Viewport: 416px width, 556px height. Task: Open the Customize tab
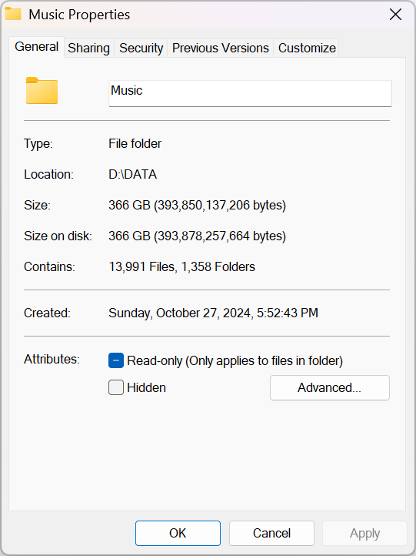(307, 48)
